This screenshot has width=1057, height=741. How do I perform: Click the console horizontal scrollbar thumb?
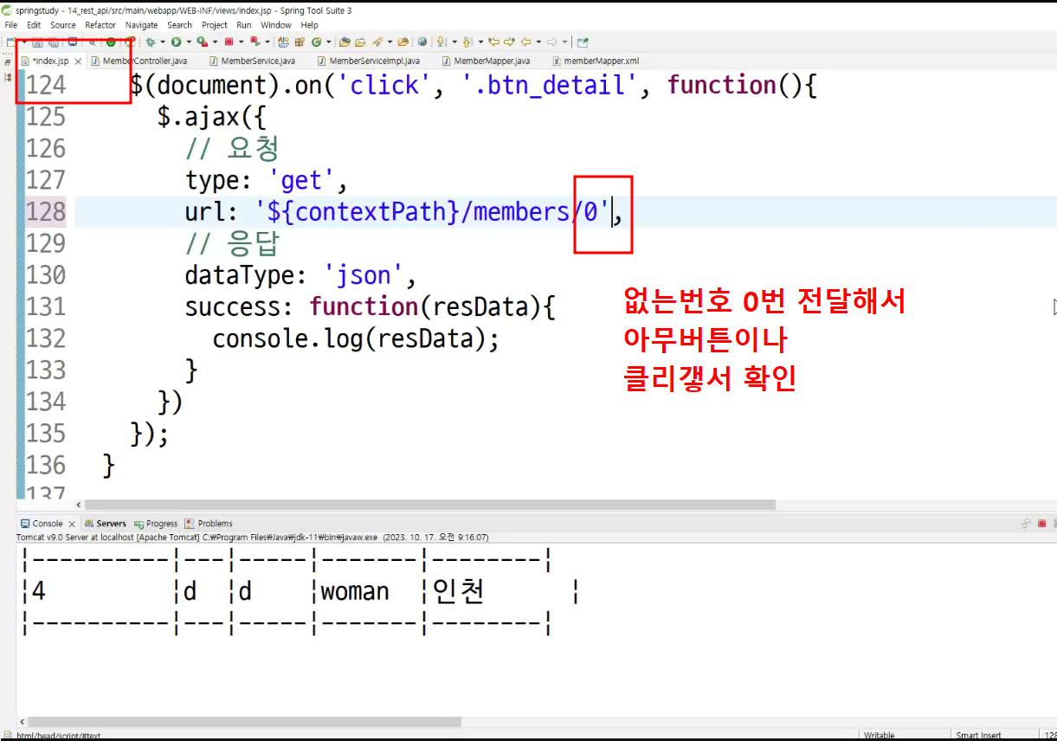[x=247, y=721]
